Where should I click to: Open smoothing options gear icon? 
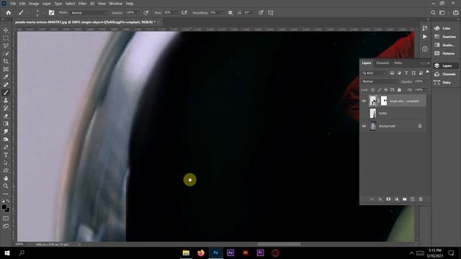tap(230, 13)
